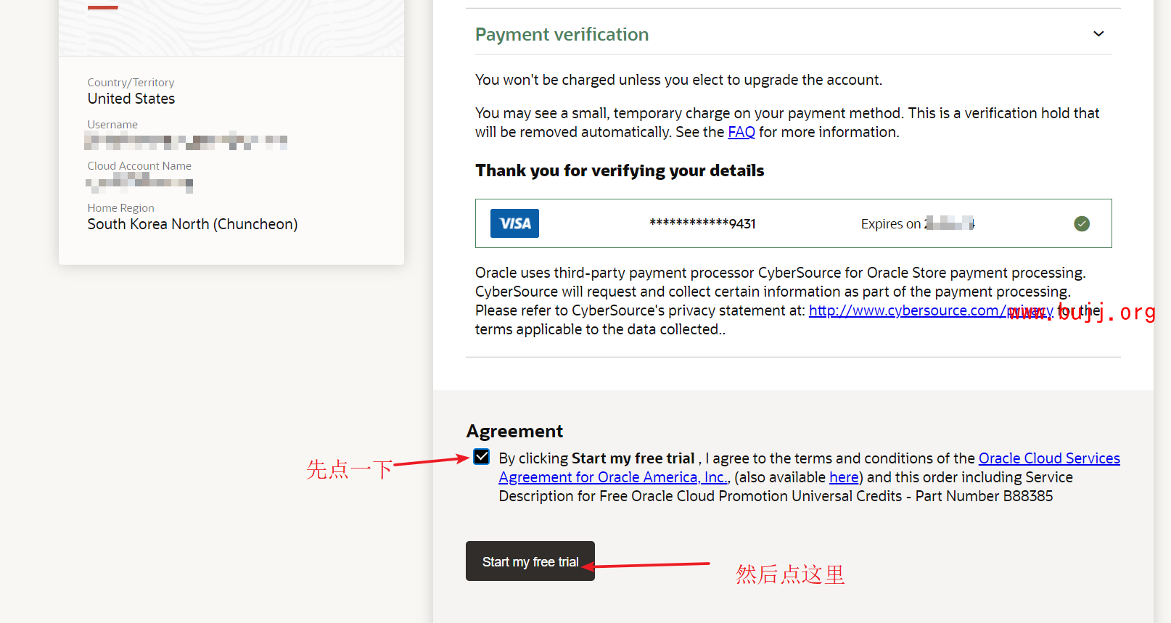Click the red accent bar on the account card
This screenshot has width=1171, height=623.
(102, 7)
